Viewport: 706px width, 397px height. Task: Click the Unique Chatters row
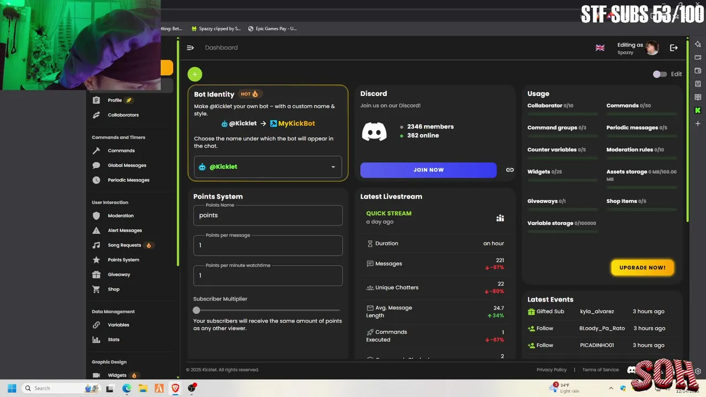click(435, 288)
